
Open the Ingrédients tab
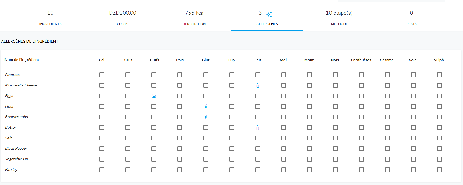point(50,18)
